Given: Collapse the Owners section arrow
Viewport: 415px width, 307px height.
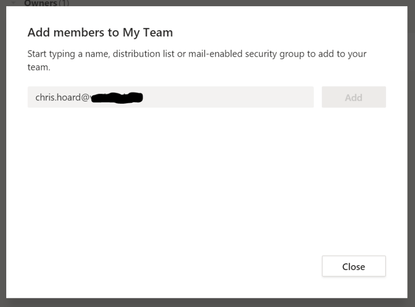Looking at the screenshot, I should (13, 3).
